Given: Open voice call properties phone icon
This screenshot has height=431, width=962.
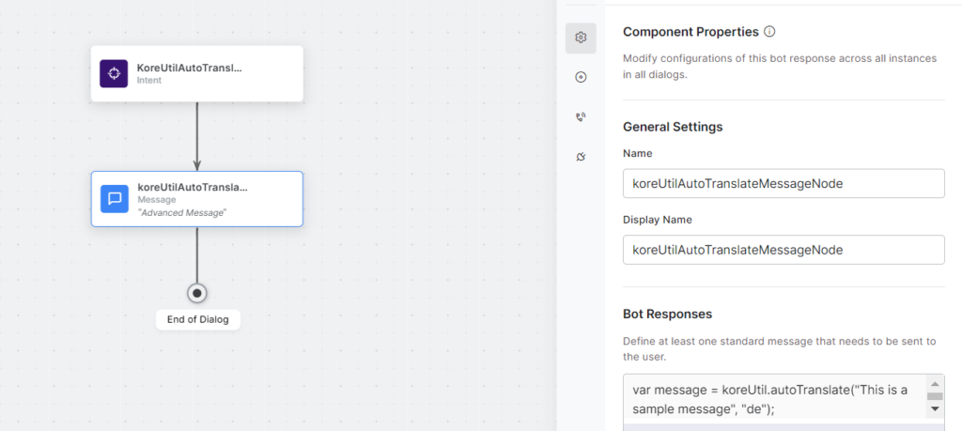Looking at the screenshot, I should click(581, 117).
